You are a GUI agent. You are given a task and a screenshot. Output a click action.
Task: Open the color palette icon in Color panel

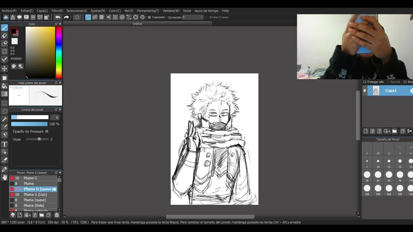click(14, 66)
